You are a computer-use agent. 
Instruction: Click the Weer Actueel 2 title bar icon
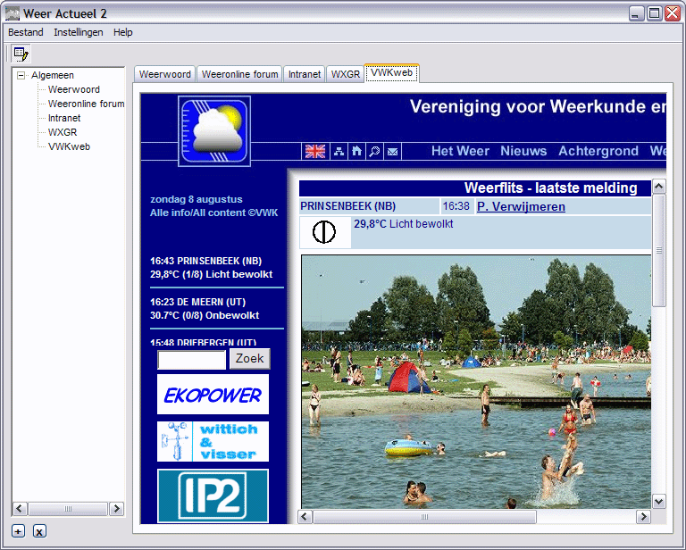[13, 13]
